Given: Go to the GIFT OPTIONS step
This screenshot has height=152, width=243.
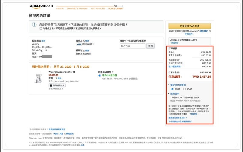Looking at the screenshot, I should coord(98,9).
